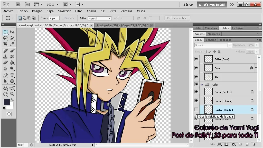Create a new layer in the Layers panel
This screenshot has width=263, height=148.
(247, 144)
